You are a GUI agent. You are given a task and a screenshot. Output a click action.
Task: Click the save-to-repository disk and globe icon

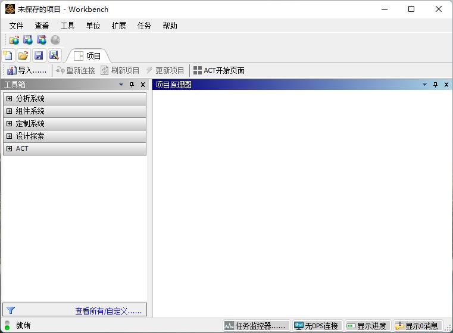coord(28,40)
